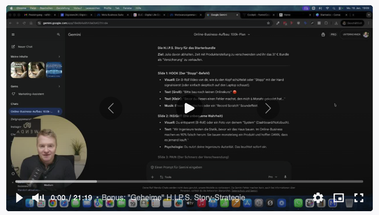
Task: Play the video with the play button
Action: (19, 197)
